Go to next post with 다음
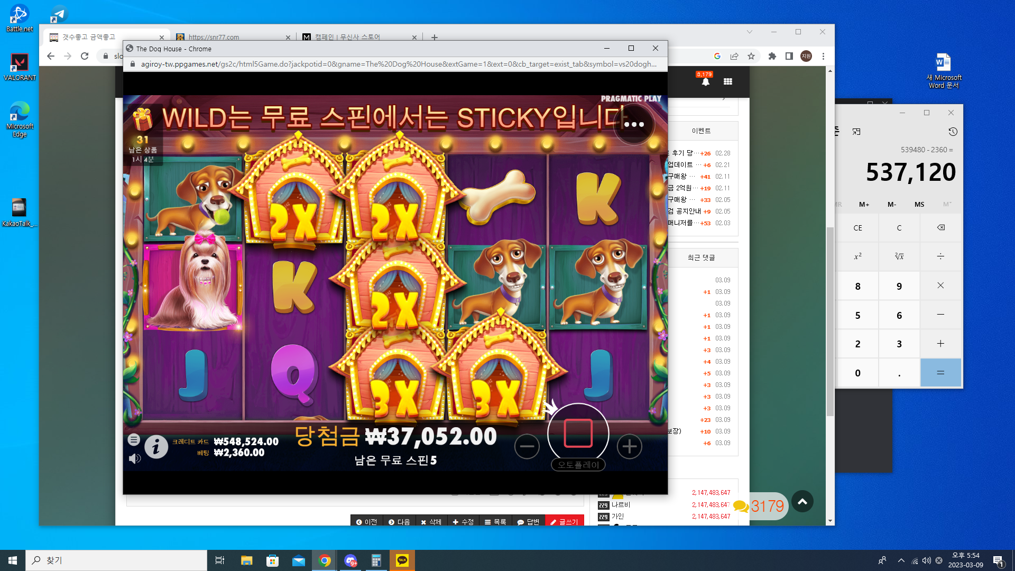 point(399,521)
